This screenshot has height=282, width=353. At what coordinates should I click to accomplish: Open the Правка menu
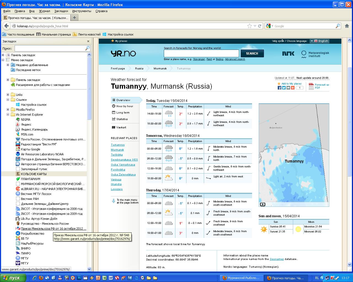point(20,11)
